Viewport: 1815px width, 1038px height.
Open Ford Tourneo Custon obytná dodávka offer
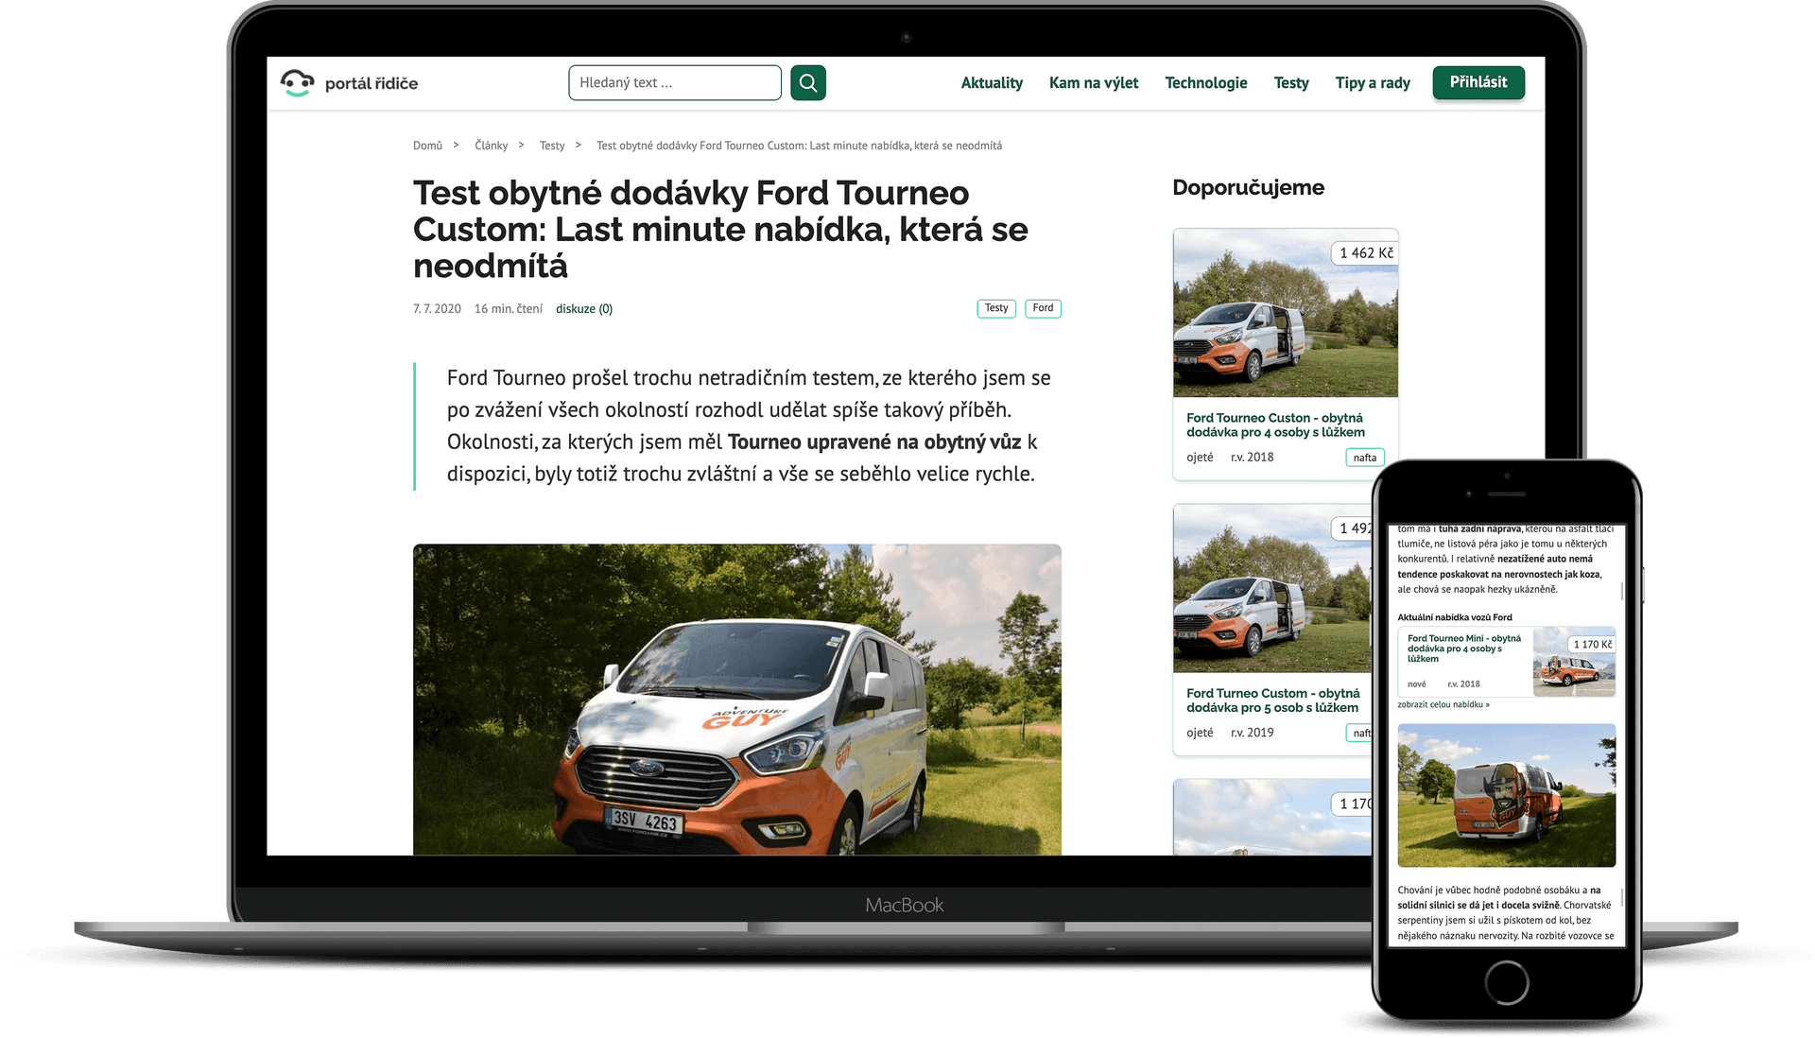pos(1275,424)
